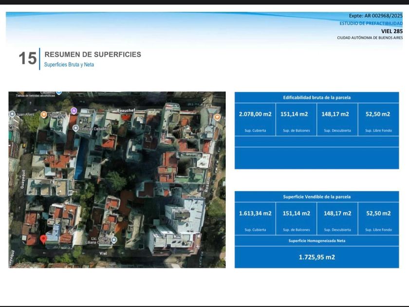
Task: Click 'Sup. Cubierta' under 1.613,34 m2
Action: pyautogui.click(x=255, y=230)
